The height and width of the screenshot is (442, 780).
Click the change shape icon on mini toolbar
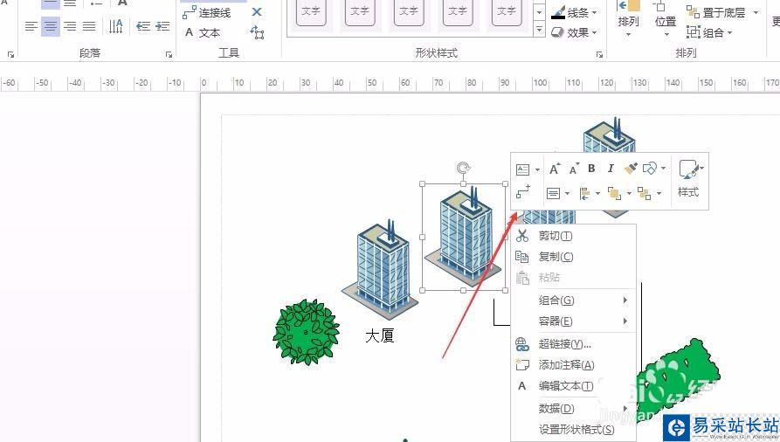[650, 169]
